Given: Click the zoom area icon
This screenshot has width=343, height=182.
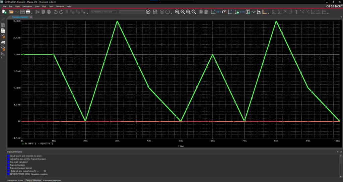Looking at the screenshot, I should coord(188,12).
